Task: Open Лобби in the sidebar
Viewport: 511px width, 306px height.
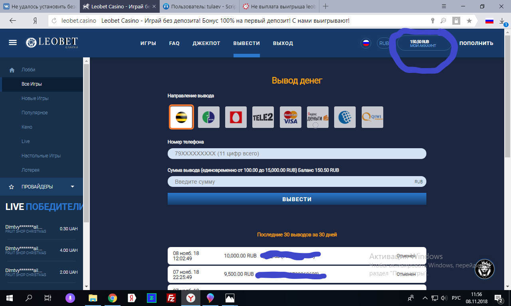Action: coord(28,70)
